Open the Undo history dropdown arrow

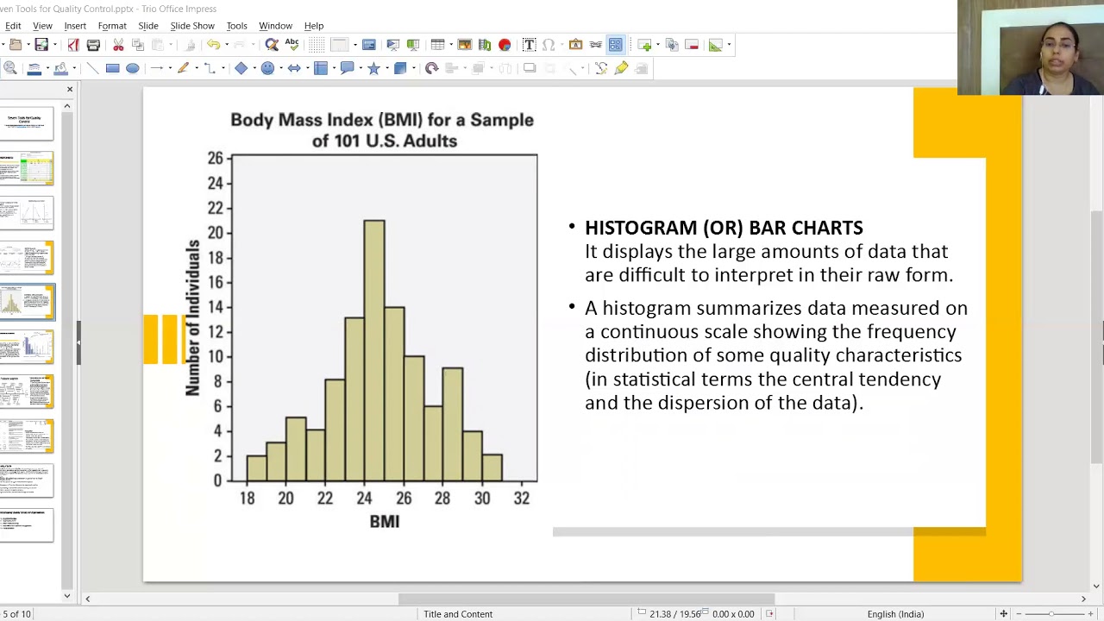[x=227, y=45]
